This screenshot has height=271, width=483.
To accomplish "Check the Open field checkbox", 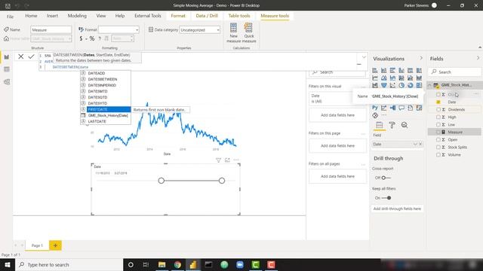I will click(x=438, y=140).
